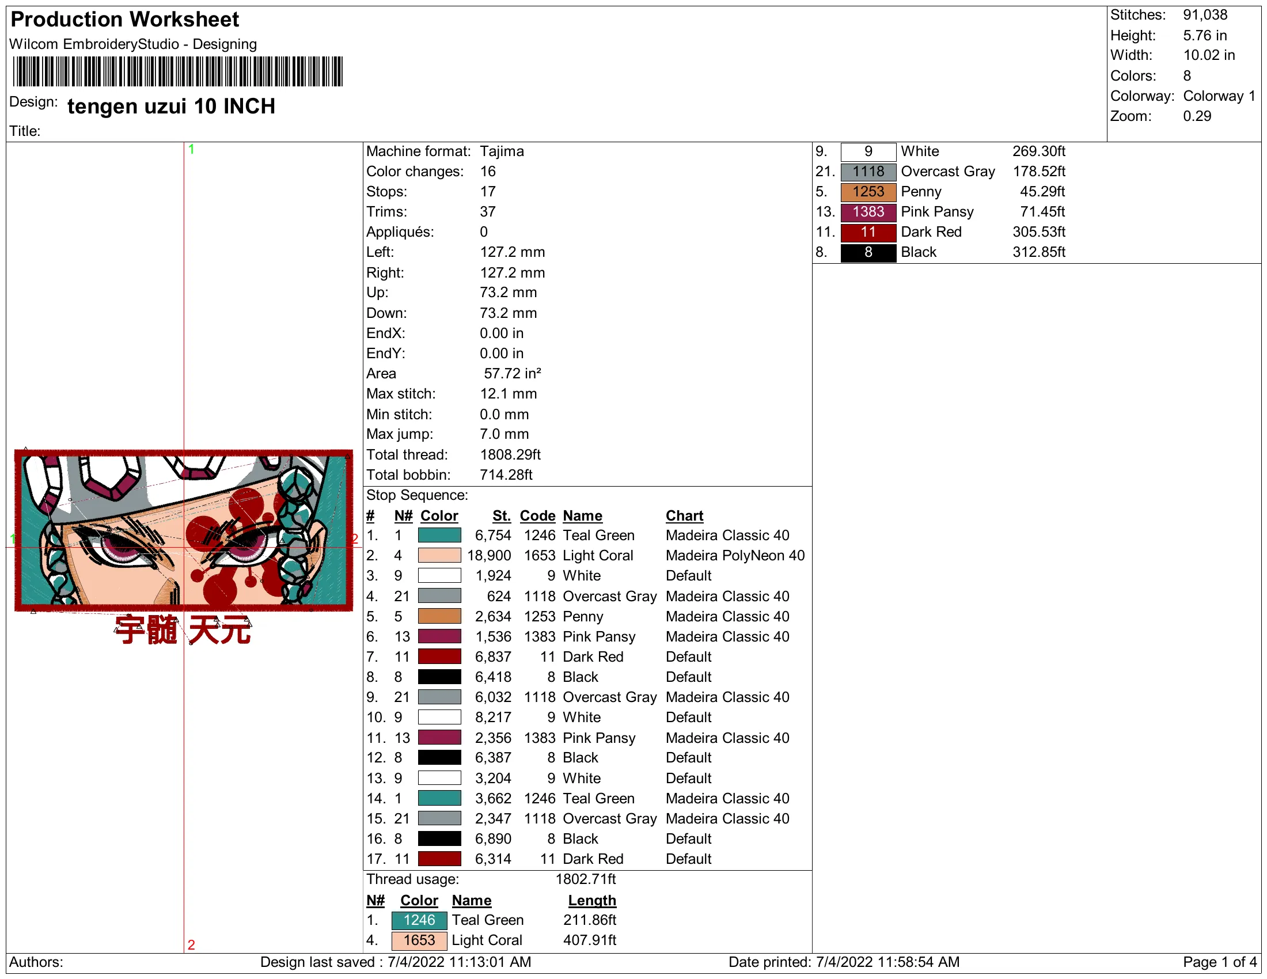Click the 1653 Light Coral thread usage swatch
The width and height of the screenshot is (1267, 979).
pyautogui.click(x=419, y=941)
